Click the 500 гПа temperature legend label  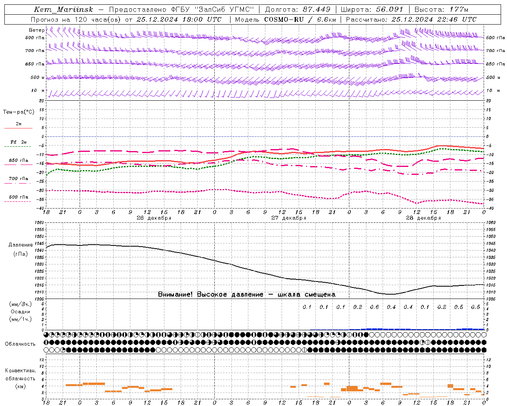[19, 197]
